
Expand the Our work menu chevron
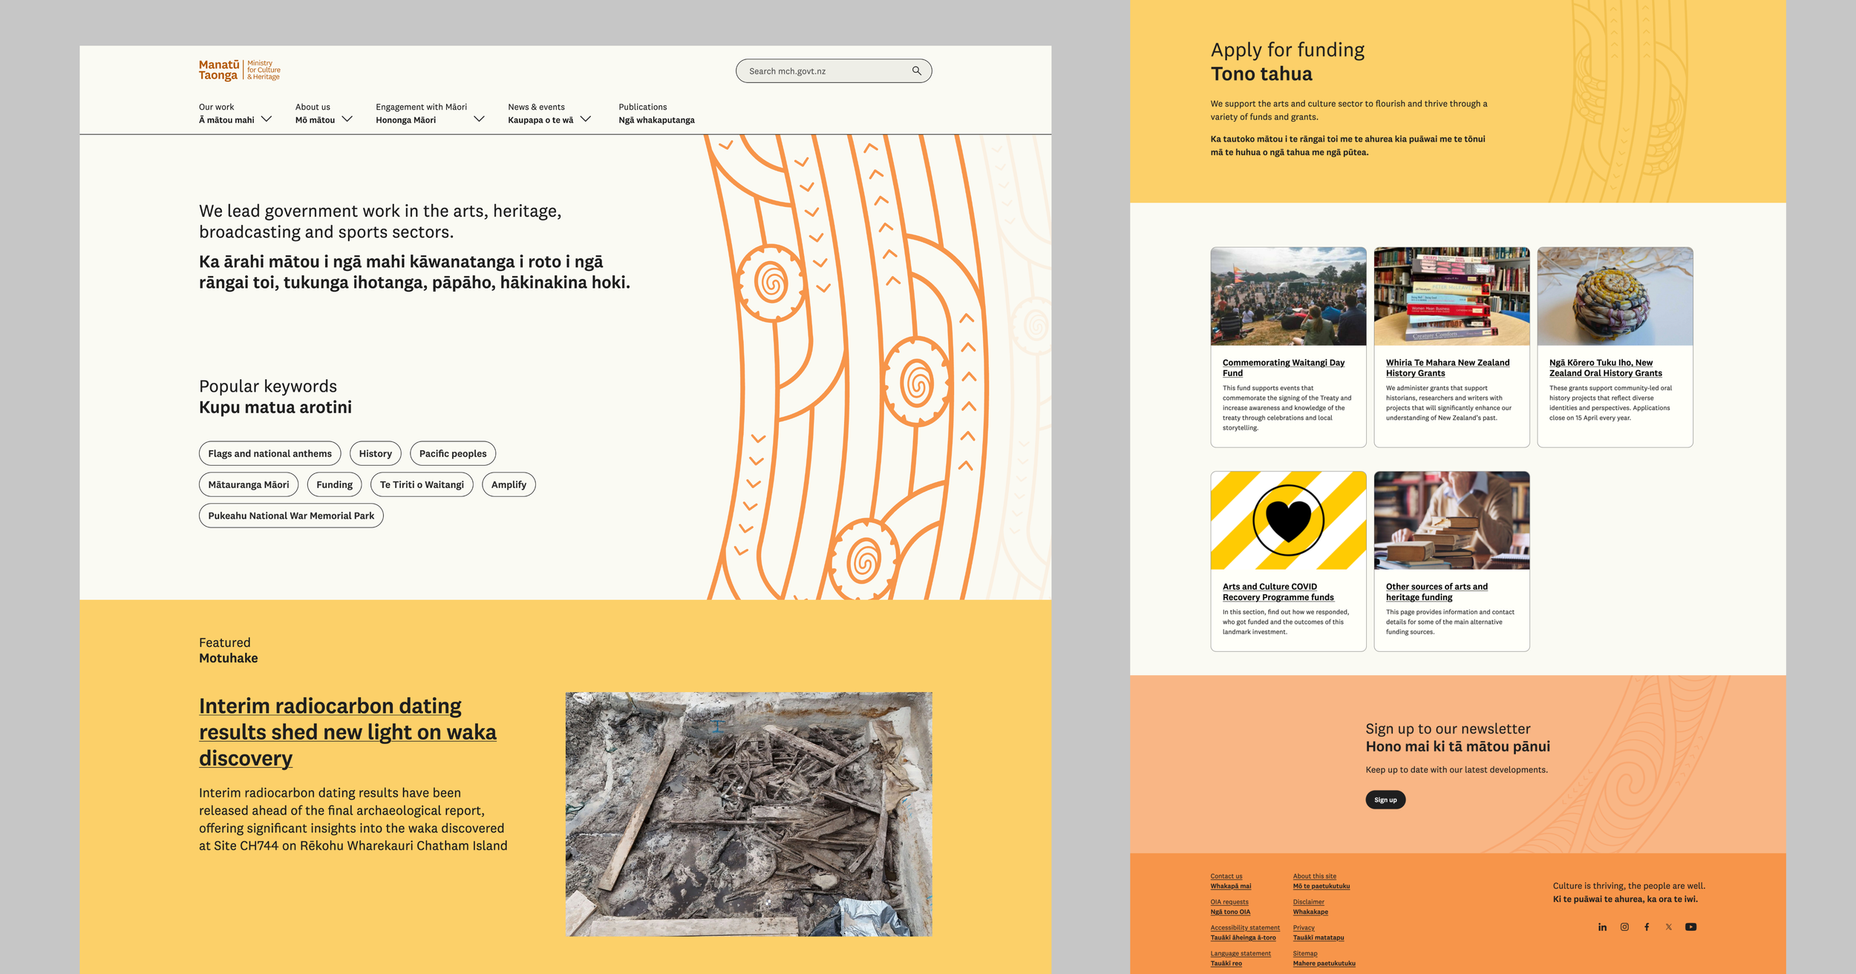(267, 119)
